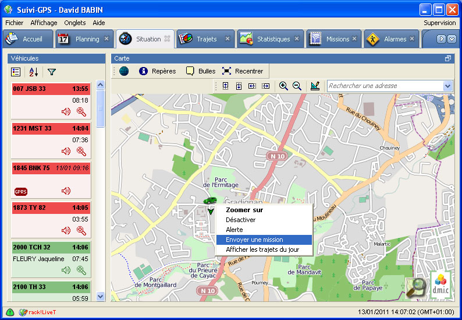Viewport: 462px width, 320px height.
Task: Open the vehicle filter funnel icon
Action: 52,72
